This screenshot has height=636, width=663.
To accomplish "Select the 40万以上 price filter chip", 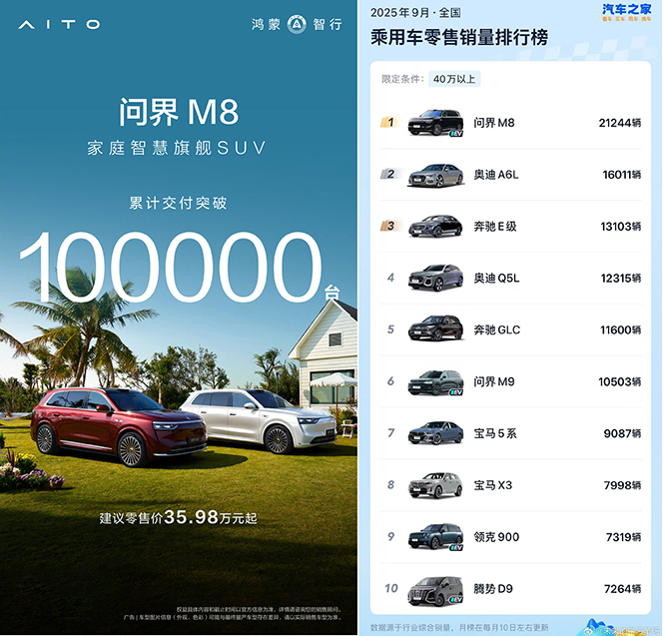I will click(455, 78).
